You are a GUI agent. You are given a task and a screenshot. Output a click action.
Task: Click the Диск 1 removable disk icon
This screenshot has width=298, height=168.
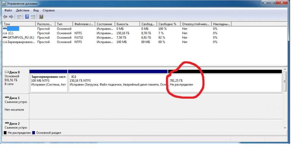click(x=7, y=97)
